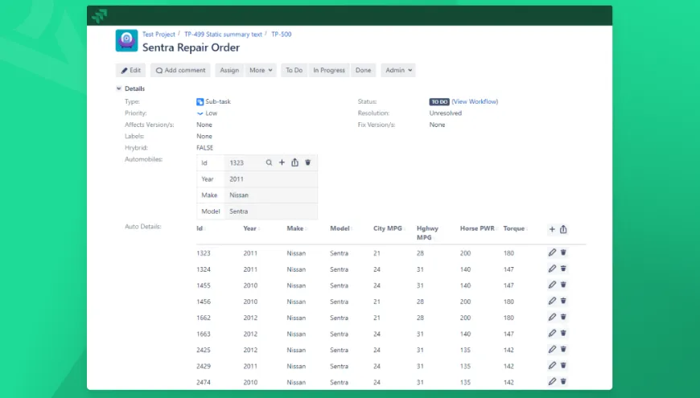700x398 pixels.
Task: Add a new row to Auto Details table
Action: (x=552, y=229)
